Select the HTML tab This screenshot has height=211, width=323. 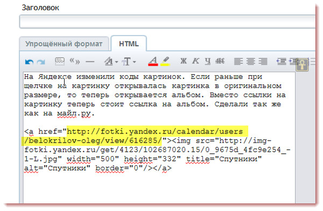coord(129,44)
